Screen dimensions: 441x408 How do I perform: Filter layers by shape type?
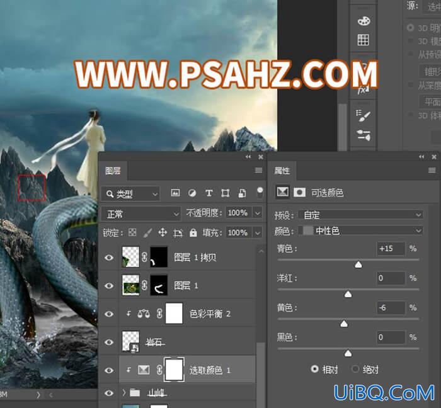point(226,193)
